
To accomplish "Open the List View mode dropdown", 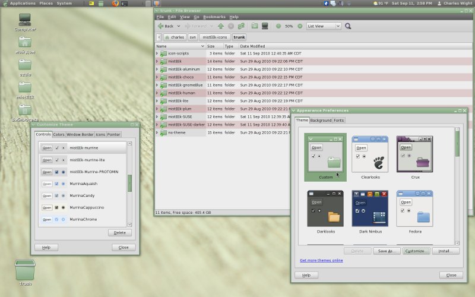I will click(x=324, y=26).
